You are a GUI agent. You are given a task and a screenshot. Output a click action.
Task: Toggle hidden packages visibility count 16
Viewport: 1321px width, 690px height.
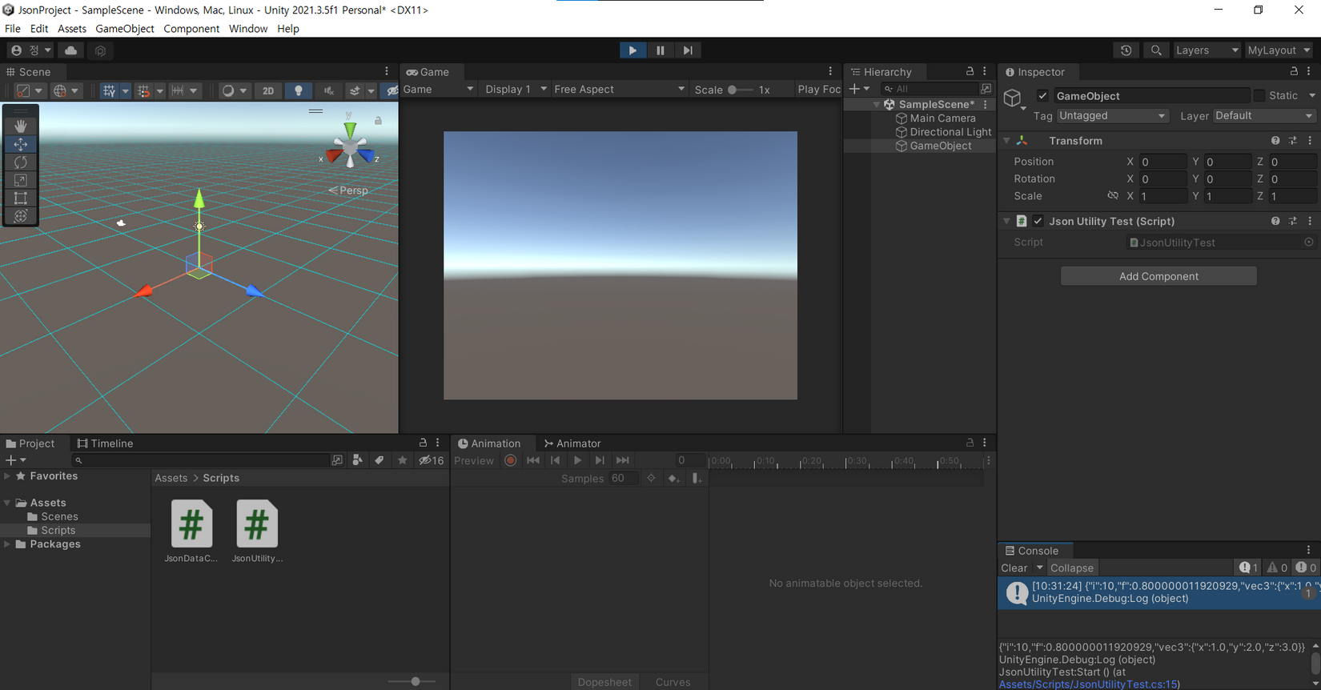coord(432,460)
